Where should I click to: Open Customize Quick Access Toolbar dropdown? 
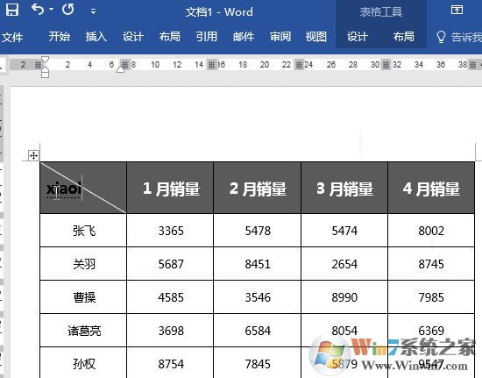[93, 11]
